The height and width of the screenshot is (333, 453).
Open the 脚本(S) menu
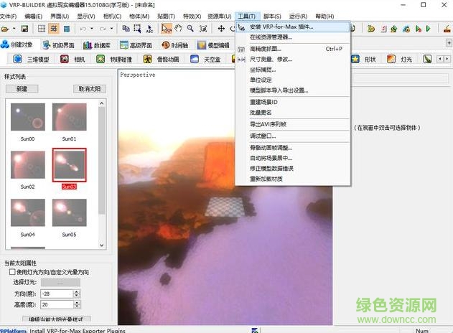pyautogui.click(x=272, y=17)
